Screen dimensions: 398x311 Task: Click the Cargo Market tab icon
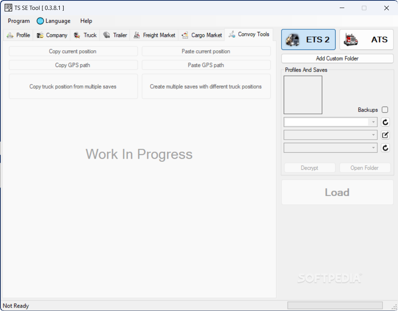pyautogui.click(x=185, y=35)
